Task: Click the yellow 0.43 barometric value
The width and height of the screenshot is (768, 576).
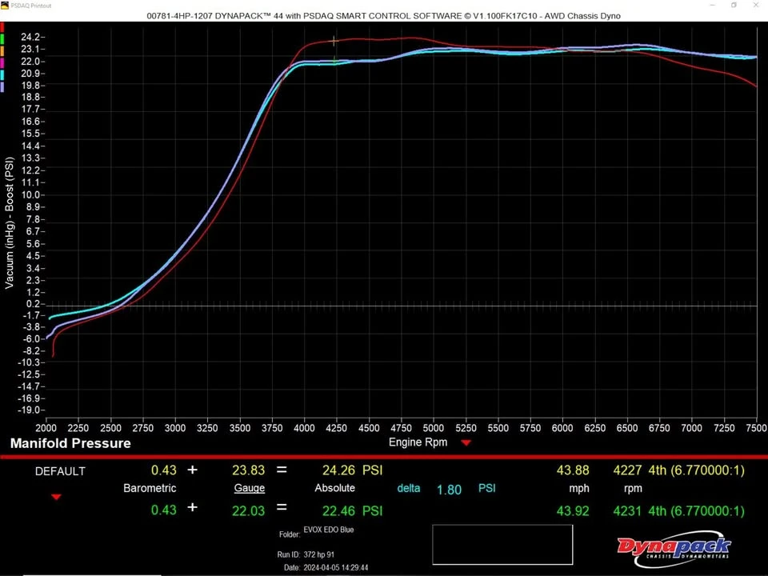Action: (163, 470)
